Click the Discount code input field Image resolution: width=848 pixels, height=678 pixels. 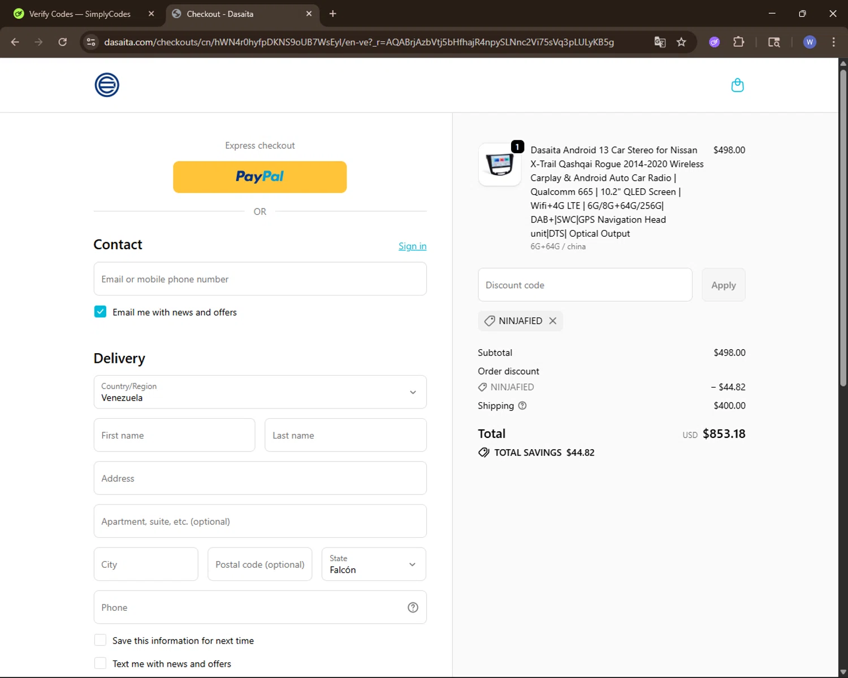pyautogui.click(x=585, y=285)
